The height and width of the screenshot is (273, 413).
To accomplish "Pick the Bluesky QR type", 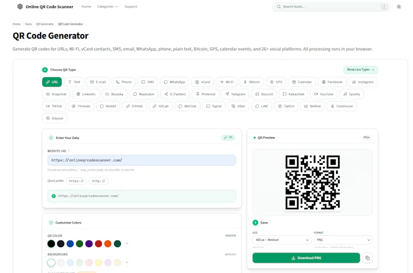I will [114, 94].
